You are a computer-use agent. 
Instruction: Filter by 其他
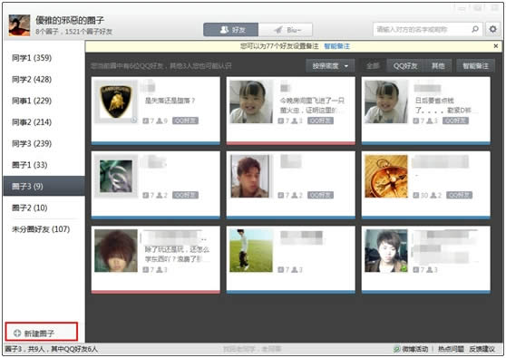click(x=438, y=66)
